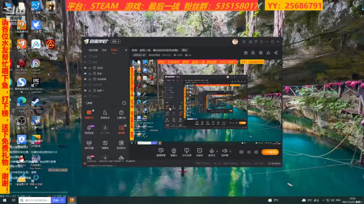
Task: Add a 摄像头 camera source
Action: (x=174, y=152)
